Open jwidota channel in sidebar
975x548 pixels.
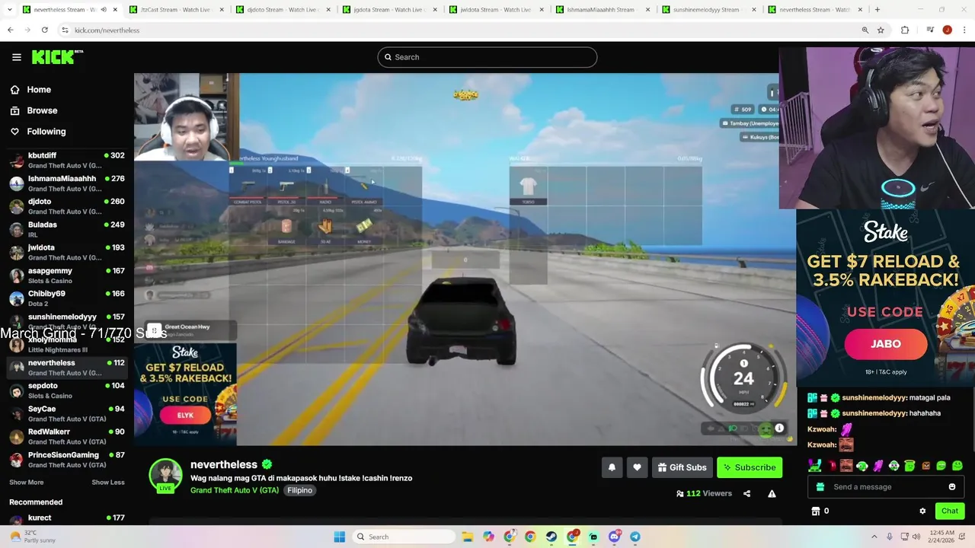click(x=66, y=252)
